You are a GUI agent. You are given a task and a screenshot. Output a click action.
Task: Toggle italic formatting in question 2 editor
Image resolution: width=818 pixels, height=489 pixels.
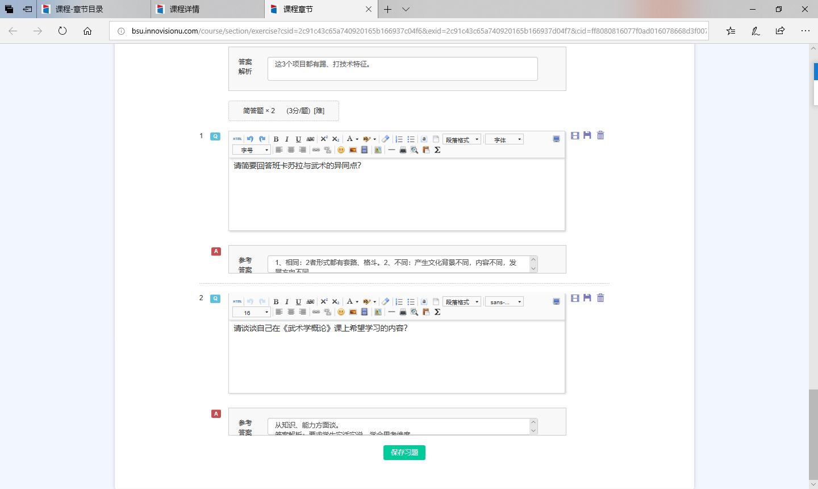[287, 301]
